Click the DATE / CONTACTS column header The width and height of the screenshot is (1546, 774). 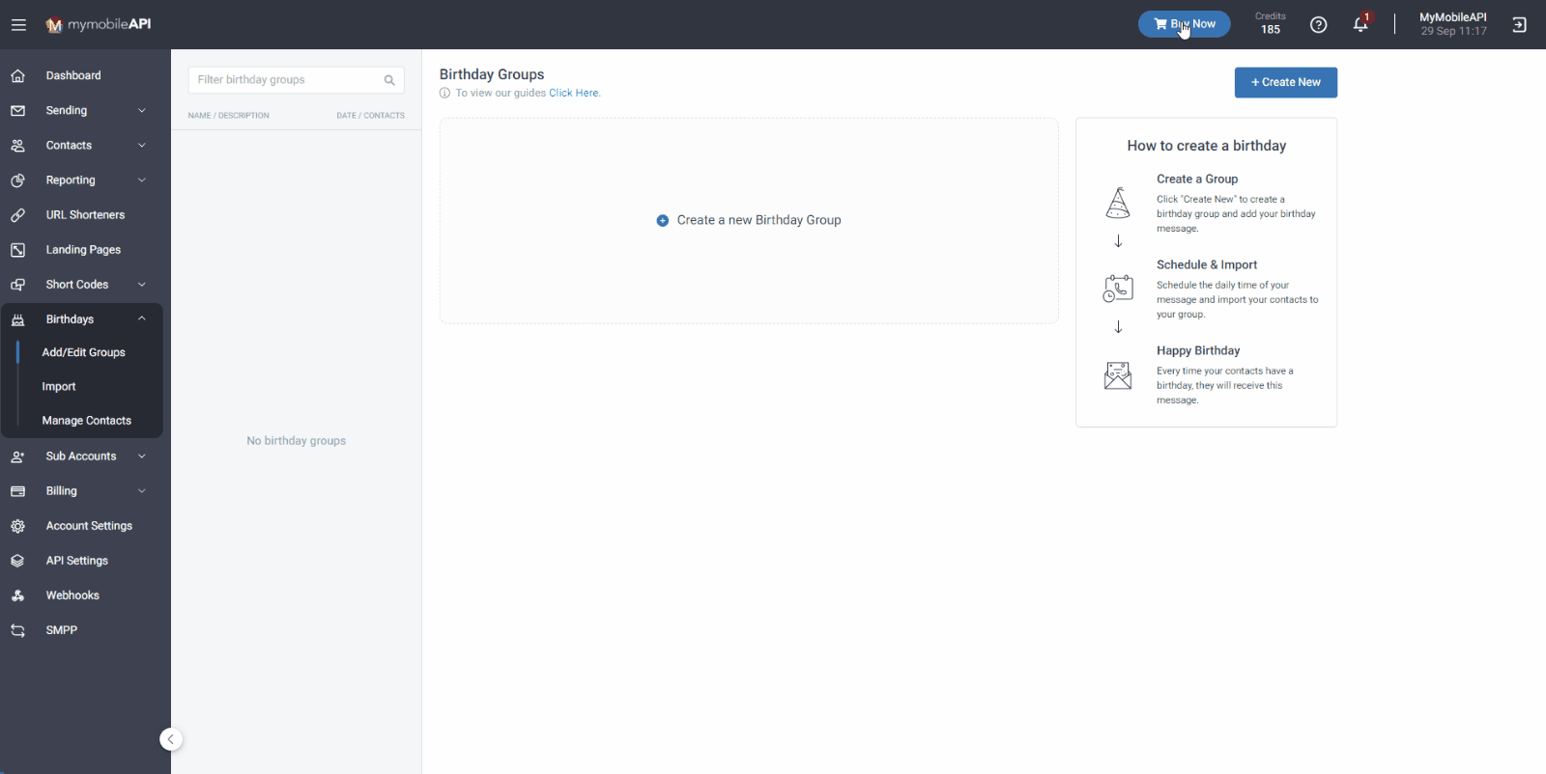point(370,115)
